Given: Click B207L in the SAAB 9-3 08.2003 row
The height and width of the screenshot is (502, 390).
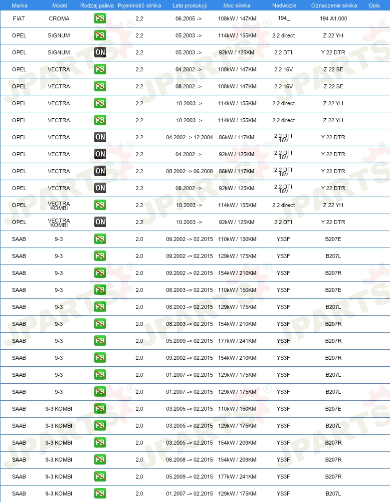Looking at the screenshot, I should tap(333, 307).
